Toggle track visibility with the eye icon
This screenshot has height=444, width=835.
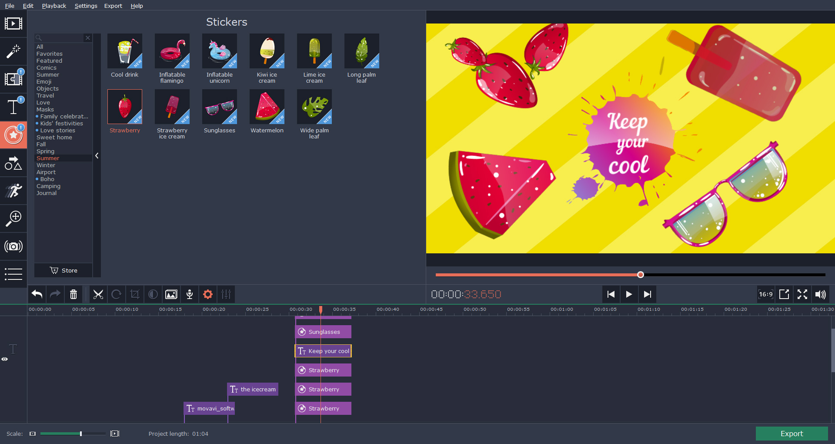tap(5, 359)
